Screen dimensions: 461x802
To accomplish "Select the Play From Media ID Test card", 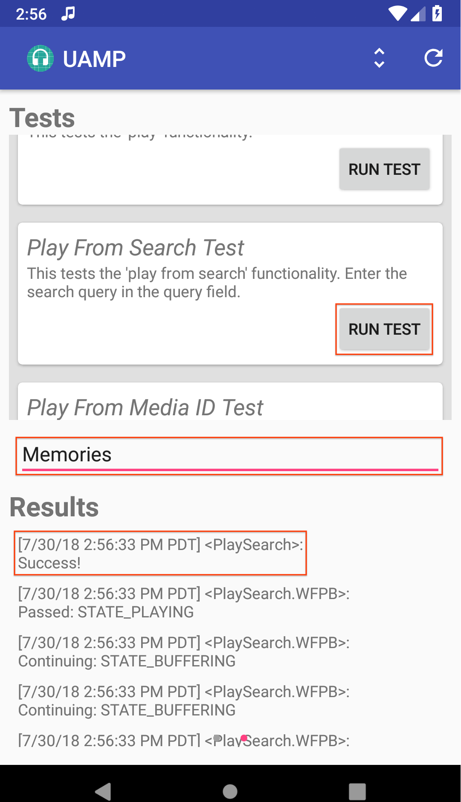I will coord(230,403).
